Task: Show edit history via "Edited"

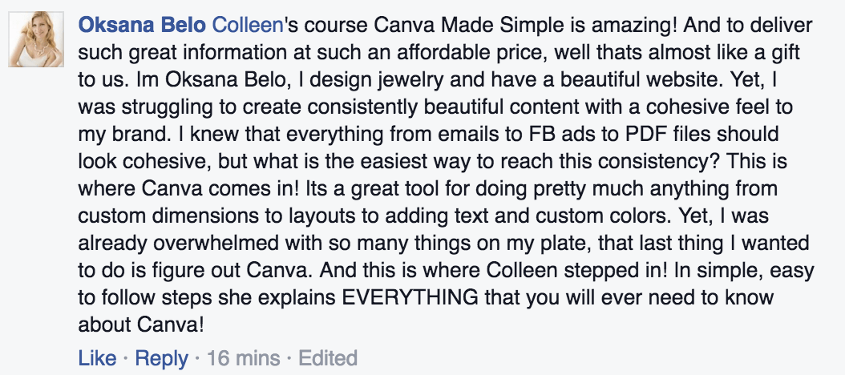Action: pyautogui.click(x=328, y=357)
